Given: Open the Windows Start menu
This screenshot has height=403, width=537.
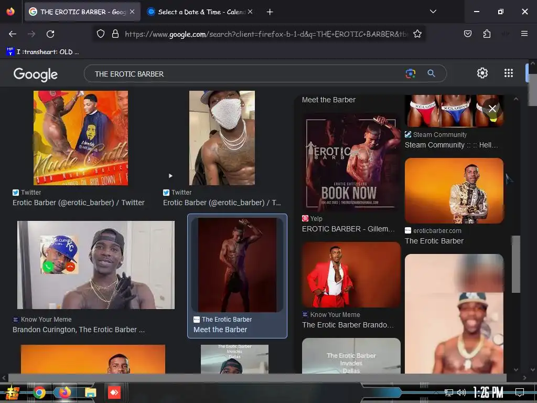Looking at the screenshot, I should pyautogui.click(x=12, y=393).
